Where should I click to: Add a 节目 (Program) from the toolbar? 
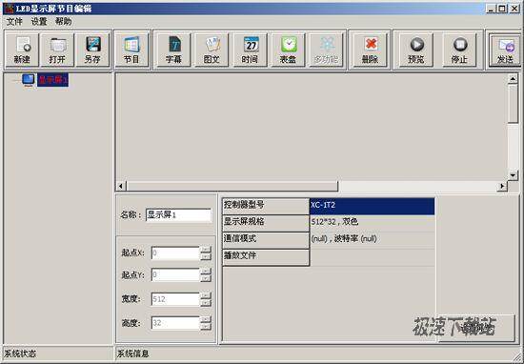[131, 50]
